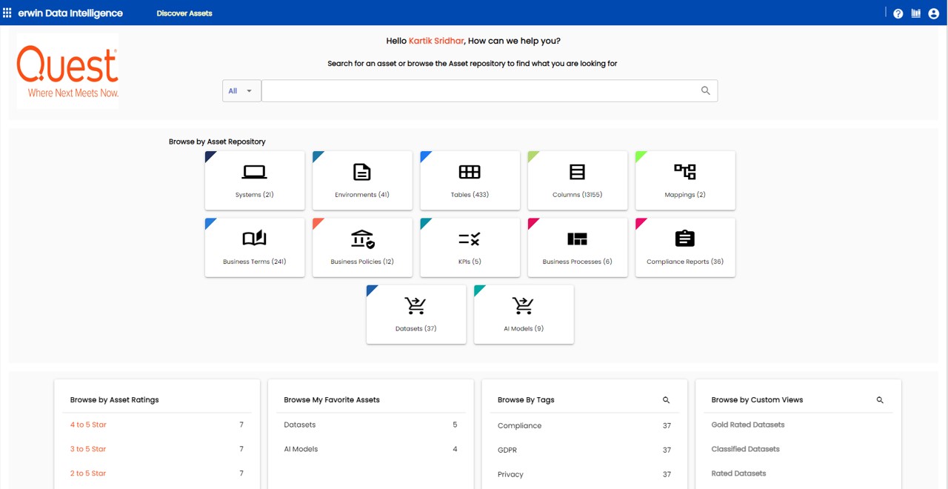The height and width of the screenshot is (489, 948).
Task: Open the KPIs checklist icon
Action: tap(470, 239)
